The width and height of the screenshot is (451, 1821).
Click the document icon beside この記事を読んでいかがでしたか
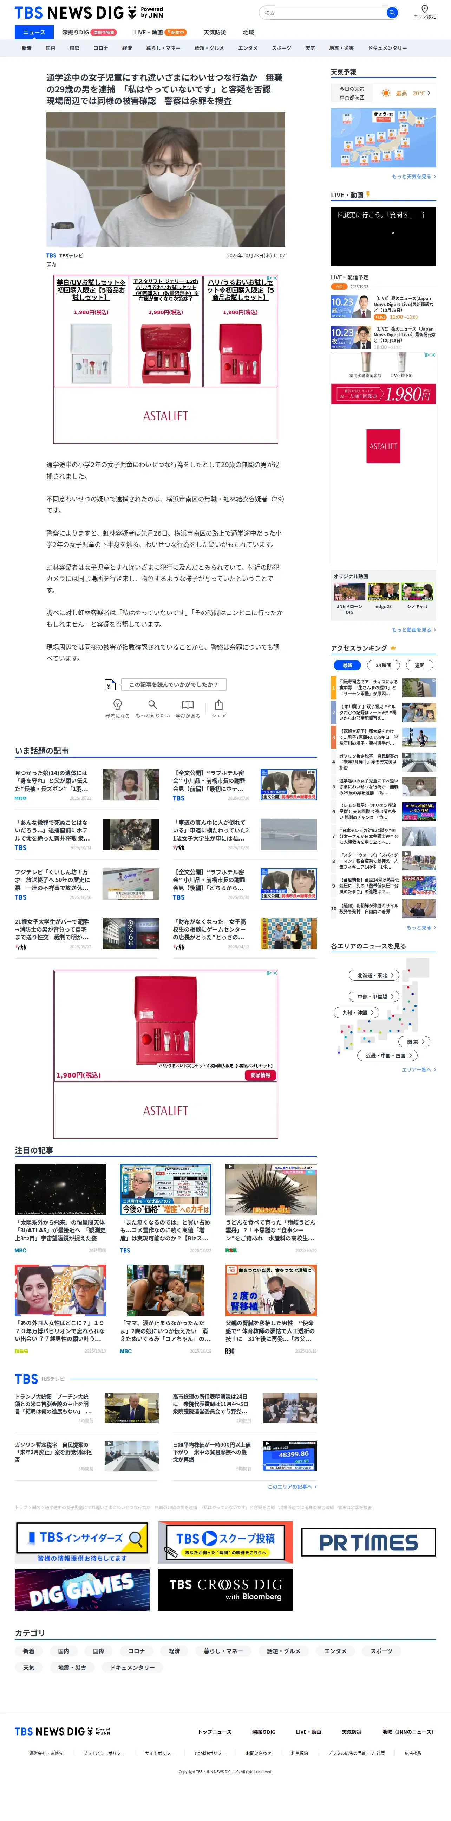click(109, 684)
